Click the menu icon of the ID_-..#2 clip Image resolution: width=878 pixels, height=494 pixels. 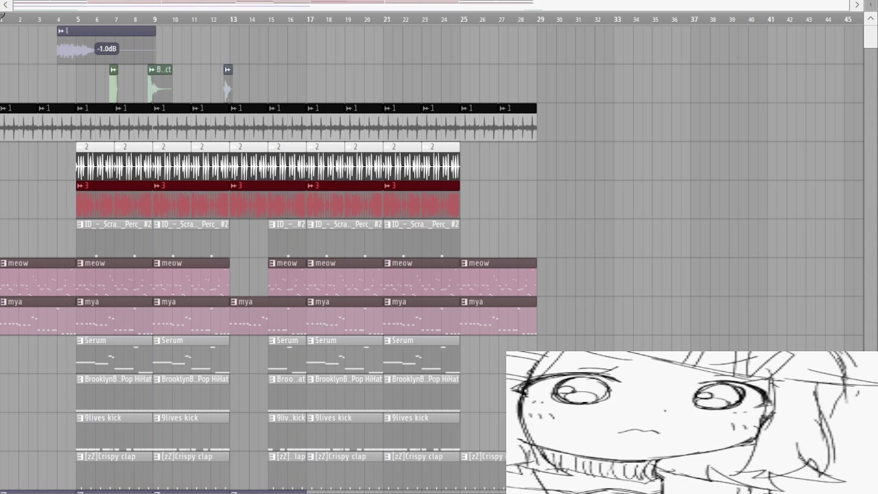click(272, 224)
